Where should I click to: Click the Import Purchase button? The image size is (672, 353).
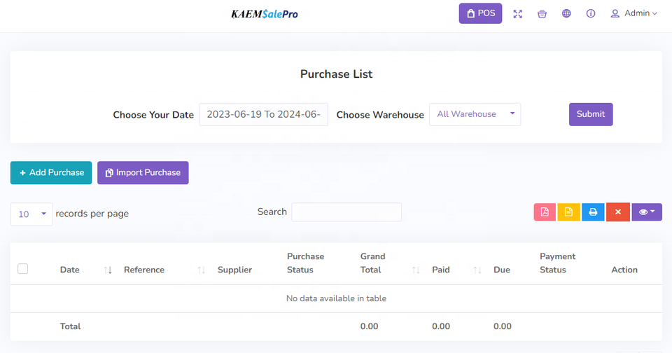coord(143,173)
